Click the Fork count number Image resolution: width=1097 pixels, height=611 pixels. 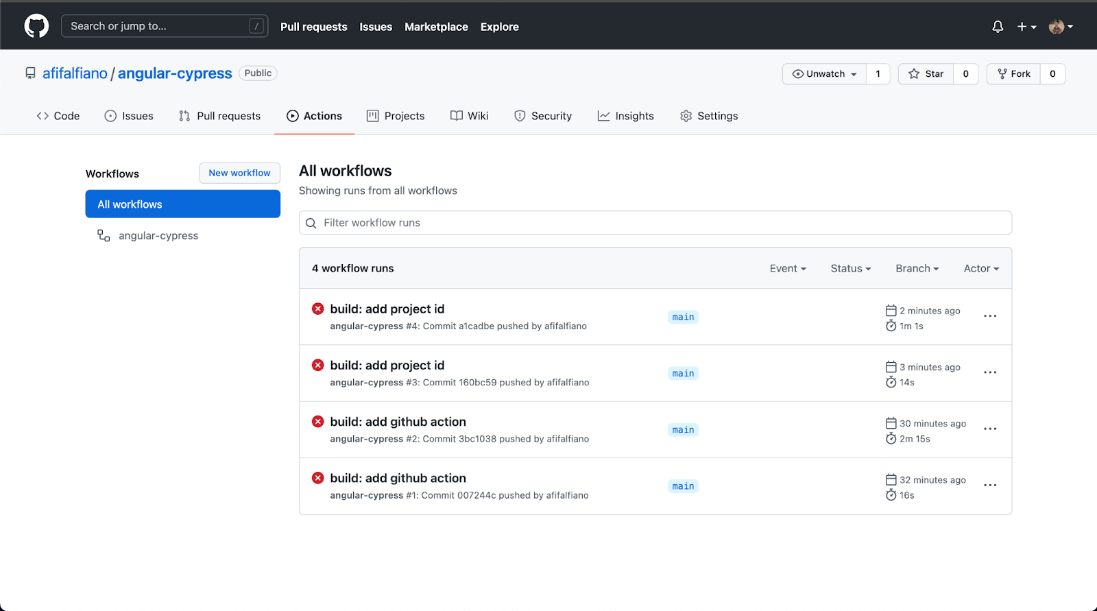click(1052, 74)
